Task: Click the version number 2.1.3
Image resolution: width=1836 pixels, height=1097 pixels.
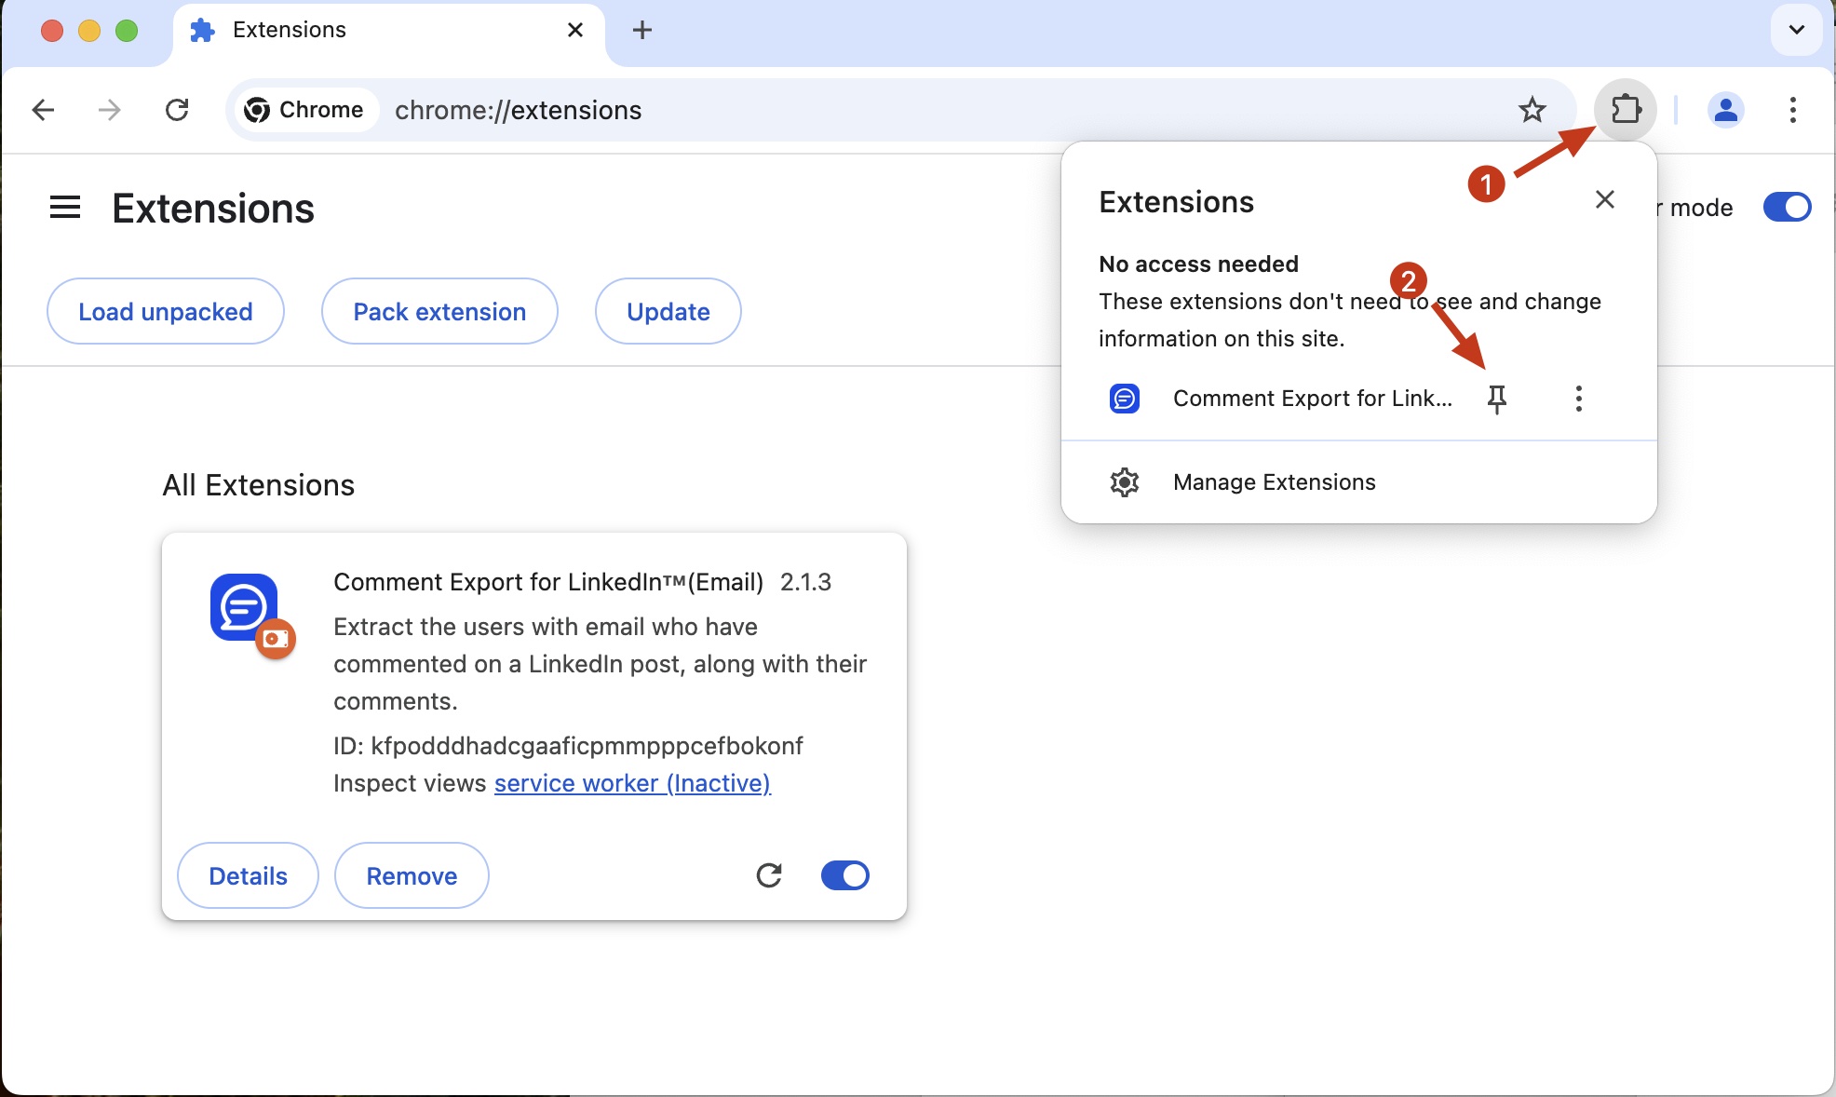Action: coord(805,582)
